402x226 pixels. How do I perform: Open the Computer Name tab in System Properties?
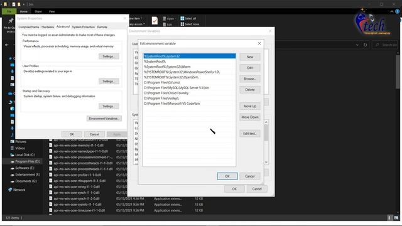[x=29, y=27]
